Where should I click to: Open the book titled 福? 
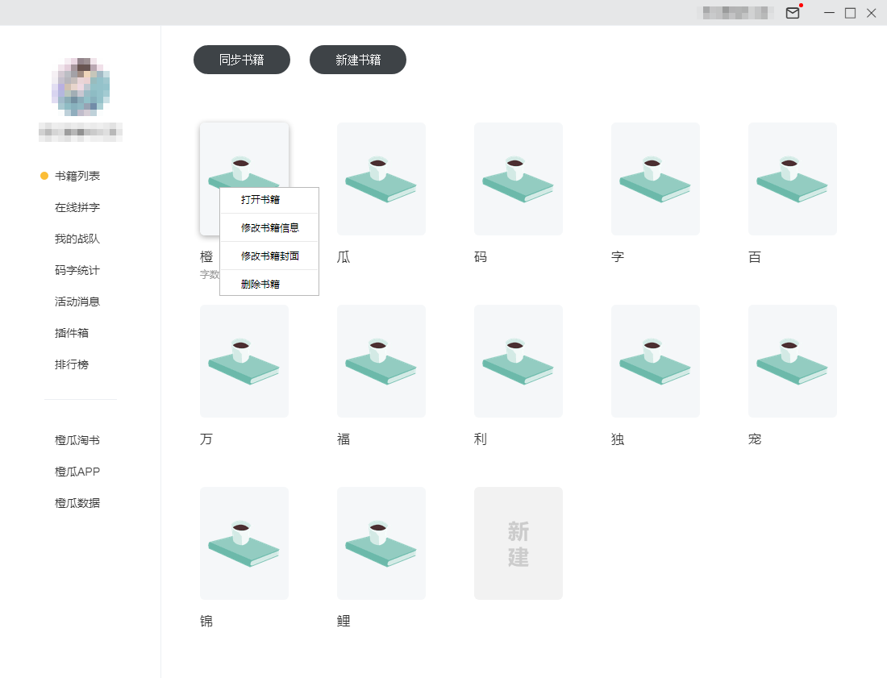[x=381, y=360]
